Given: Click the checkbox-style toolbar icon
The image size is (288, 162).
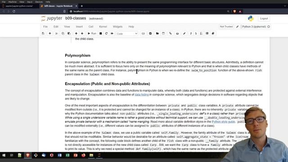Looking at the screenshot, I should click(x=150, y=33).
